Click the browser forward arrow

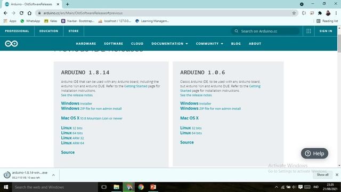(13, 13)
